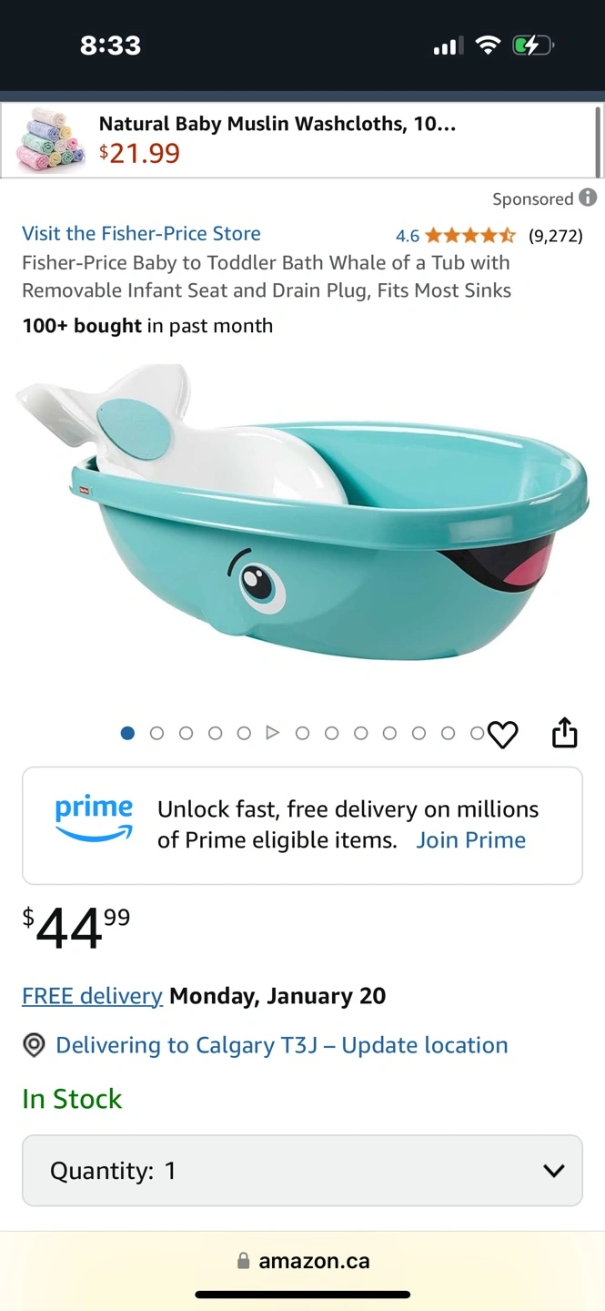Tap Update location for Calgary T3J
Image resolution: width=605 pixels, height=1311 pixels.
click(425, 1045)
